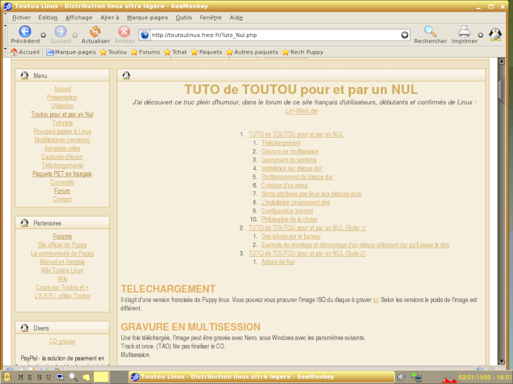Image resolution: width=513 pixels, height=384 pixels.
Task: Open the Marque-pages folder in bookmarks bar
Action: point(71,52)
